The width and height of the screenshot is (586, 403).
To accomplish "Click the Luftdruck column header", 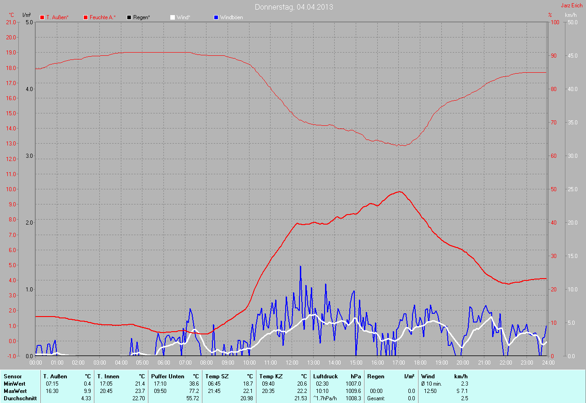I will [326, 376].
